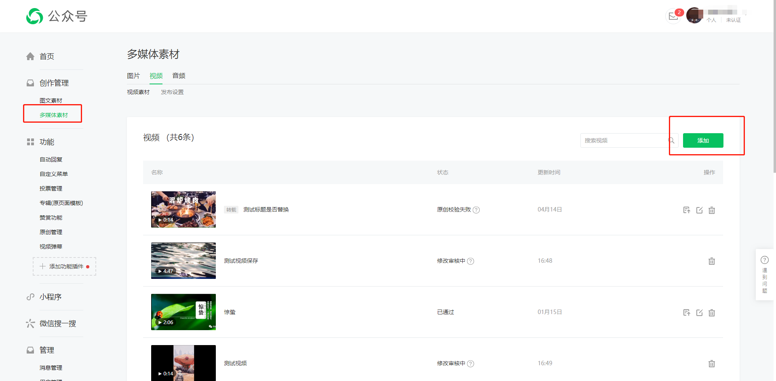The image size is (776, 381).
Task: Edit the 惊蛰 video
Action: (699, 312)
